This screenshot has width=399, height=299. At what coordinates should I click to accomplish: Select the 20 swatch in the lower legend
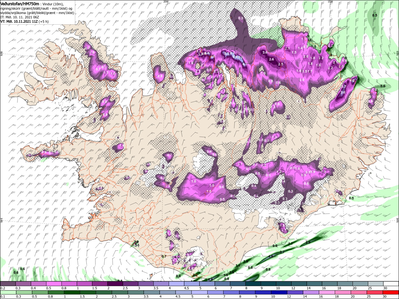coord(359,292)
